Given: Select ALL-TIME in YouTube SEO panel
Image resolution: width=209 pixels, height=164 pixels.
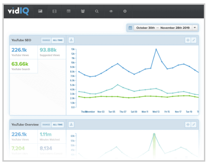Looking at the screenshot, I should pos(58,40).
